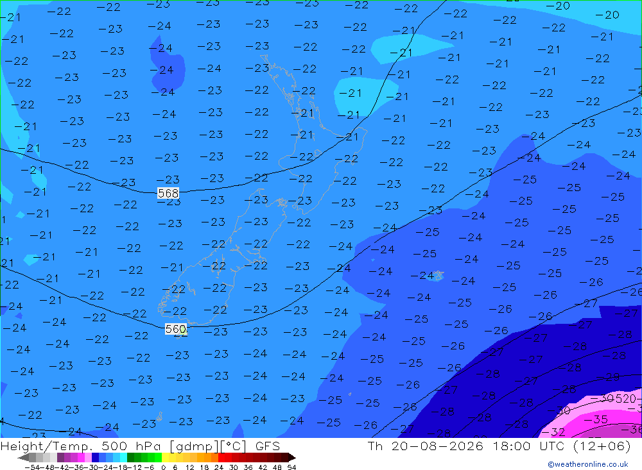Click the 18:00 UTC valid time
The height and width of the screenshot is (470, 642).
point(528,446)
